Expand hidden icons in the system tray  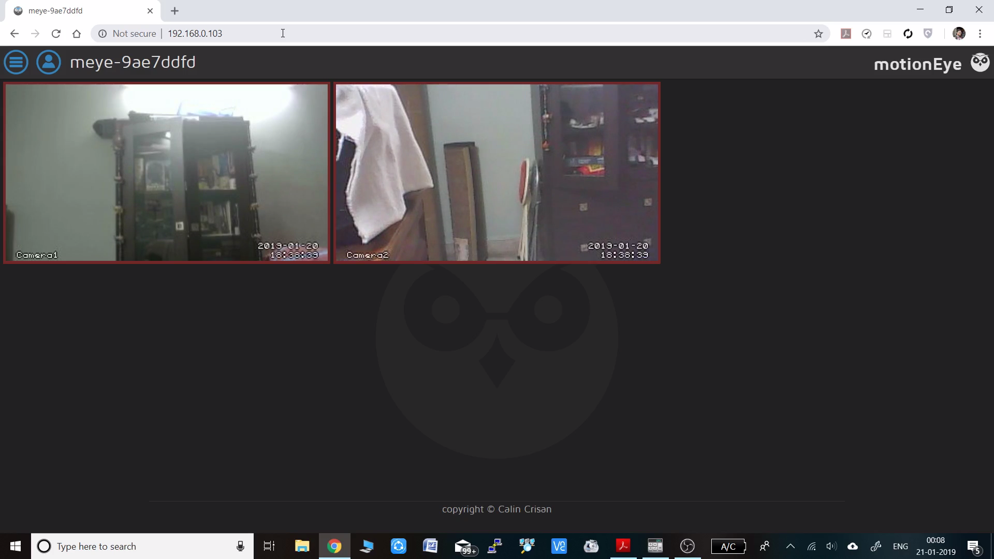click(x=790, y=546)
